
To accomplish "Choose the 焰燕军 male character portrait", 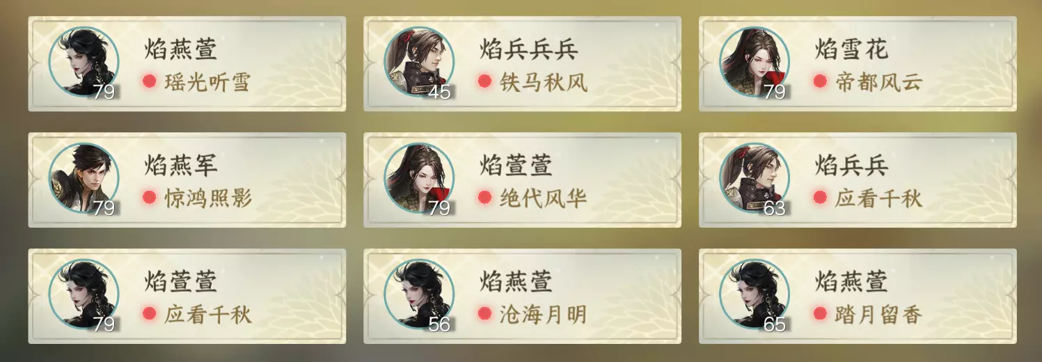I will [x=84, y=178].
